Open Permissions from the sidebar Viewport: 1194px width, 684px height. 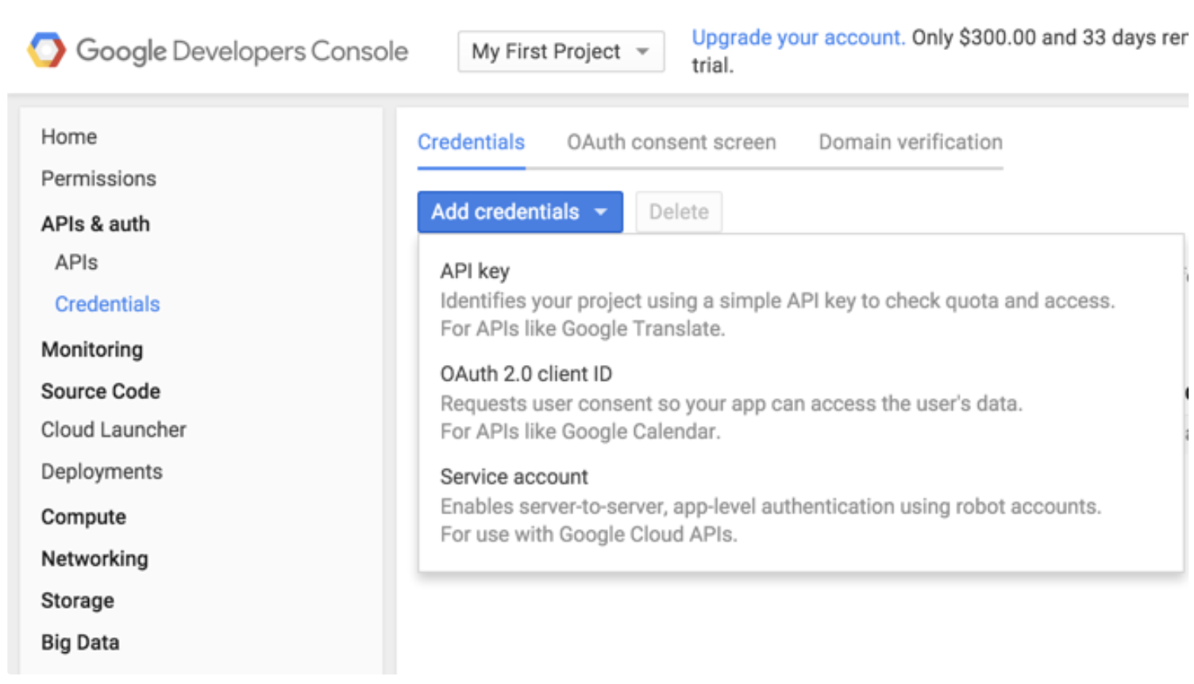(98, 179)
